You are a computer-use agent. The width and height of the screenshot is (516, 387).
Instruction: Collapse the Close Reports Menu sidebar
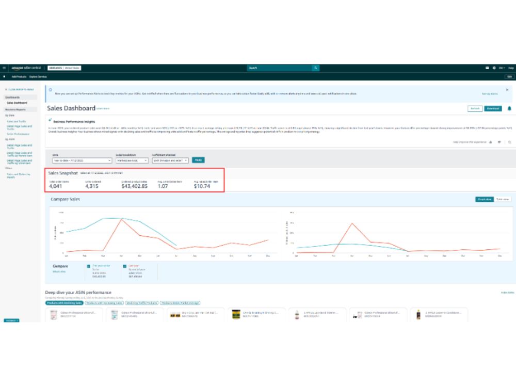tap(20, 89)
